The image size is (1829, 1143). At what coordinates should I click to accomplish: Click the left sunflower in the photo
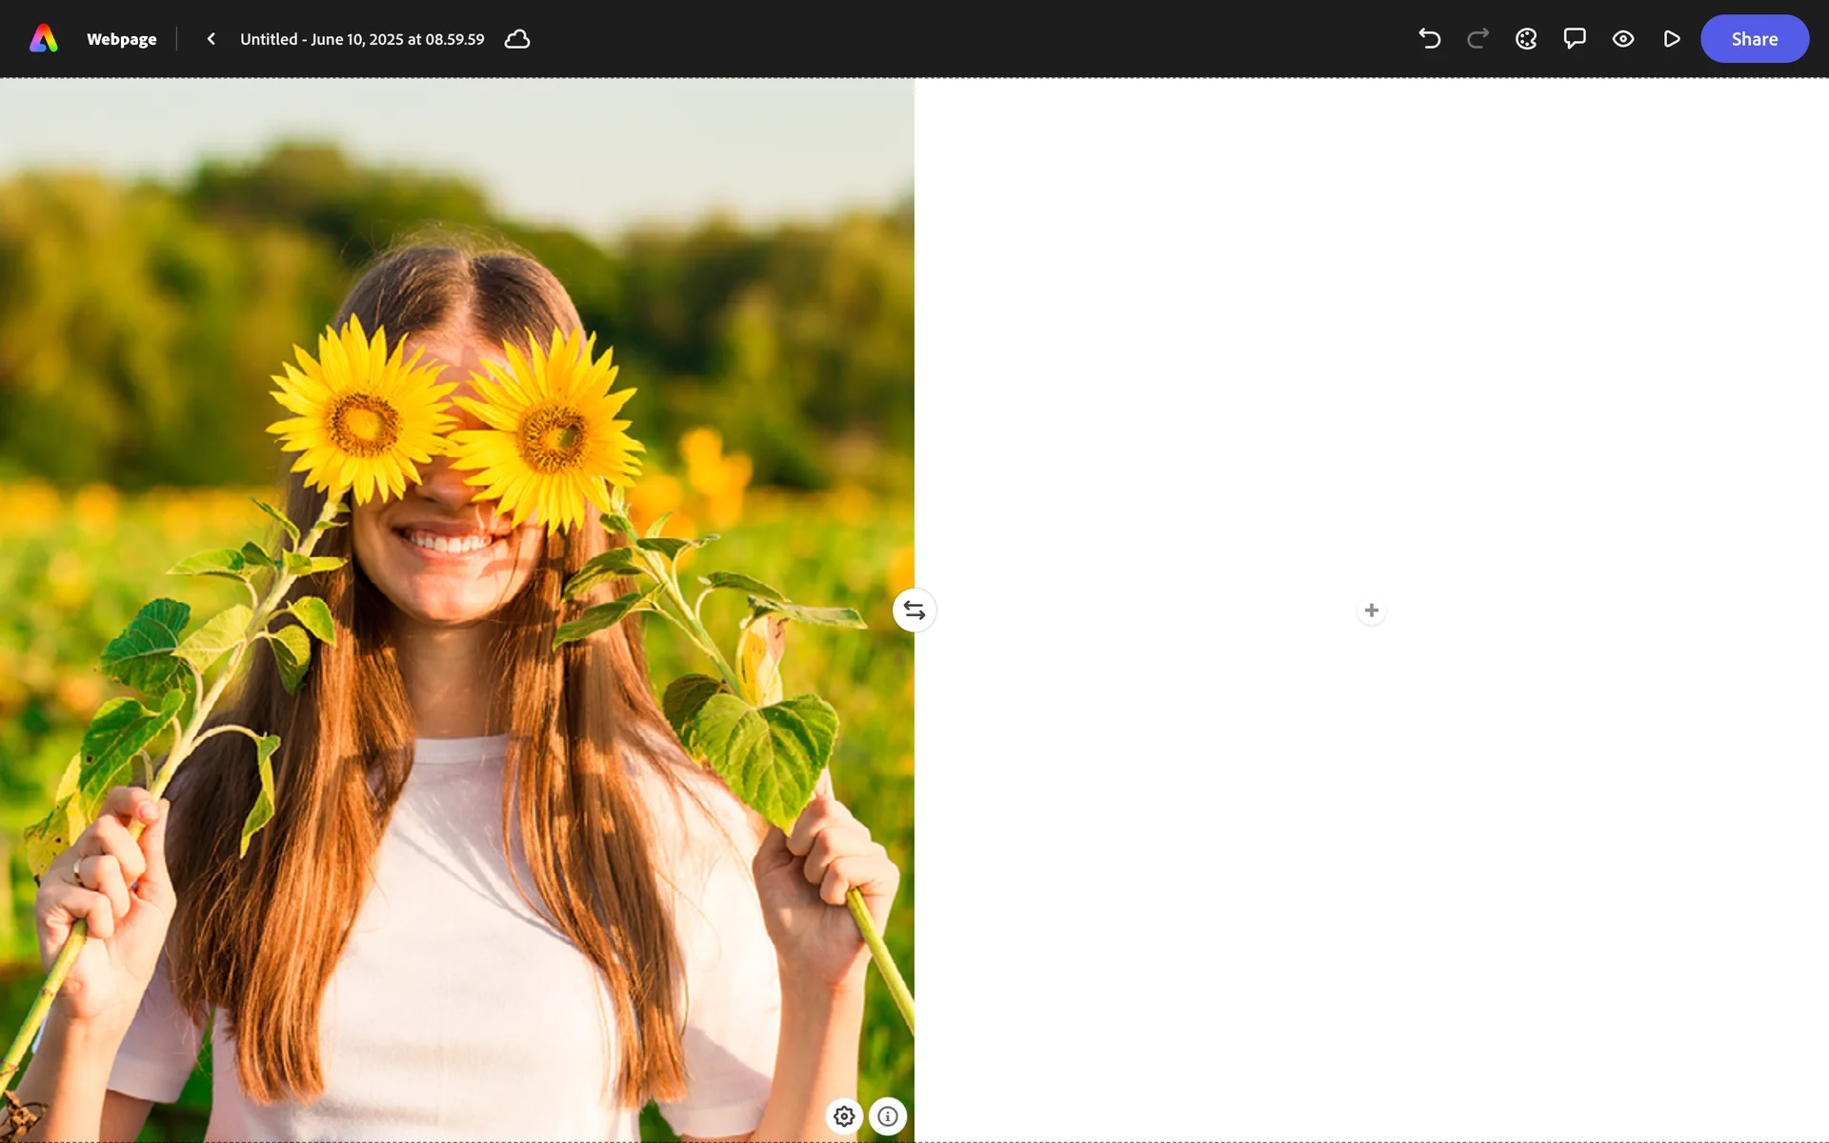point(362,419)
